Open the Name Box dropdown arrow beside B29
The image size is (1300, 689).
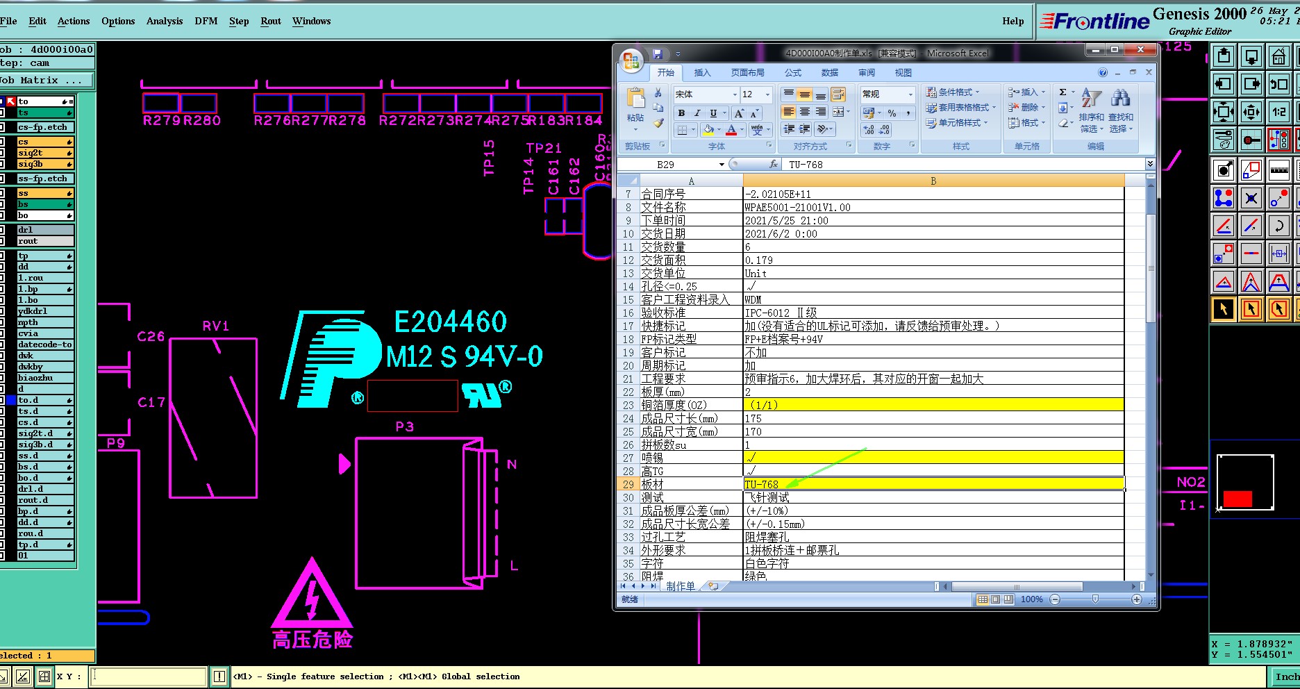point(722,165)
